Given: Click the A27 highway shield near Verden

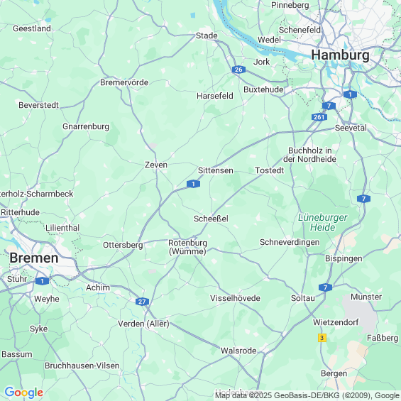Looking at the screenshot, I should [x=142, y=302].
